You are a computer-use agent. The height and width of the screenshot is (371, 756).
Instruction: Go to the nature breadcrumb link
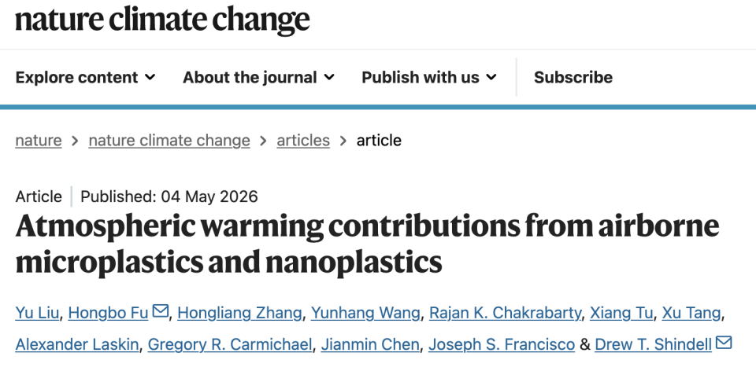coord(39,141)
